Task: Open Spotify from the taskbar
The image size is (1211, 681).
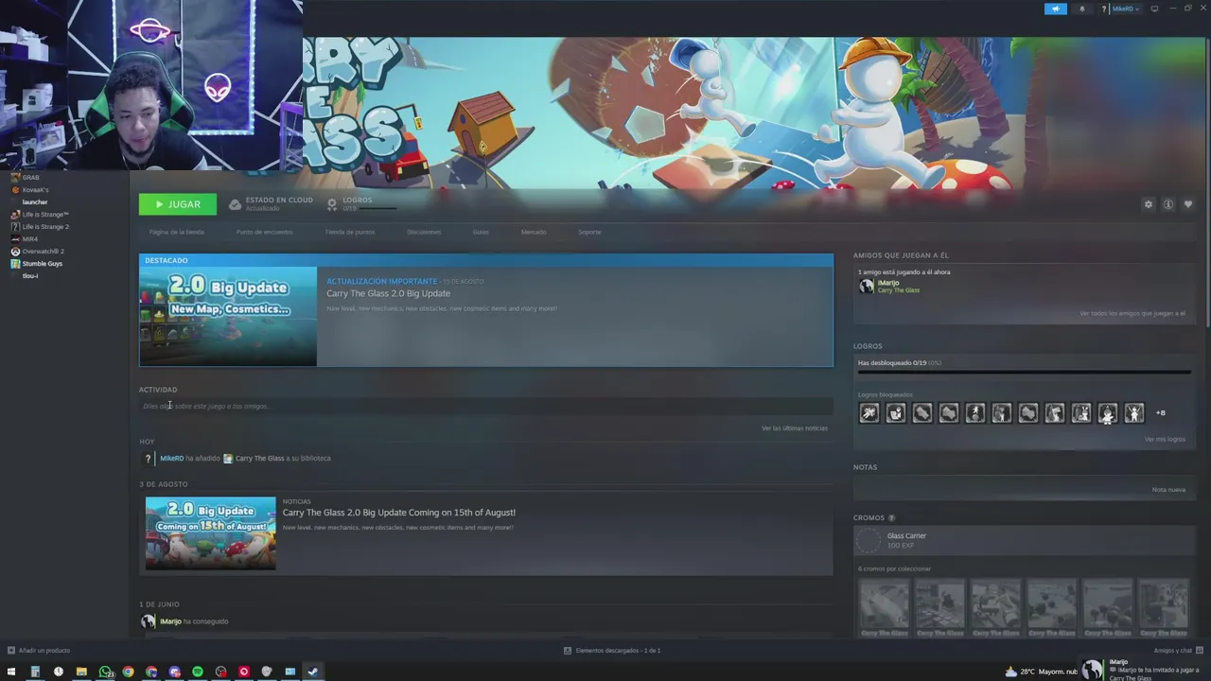Action: (197, 672)
